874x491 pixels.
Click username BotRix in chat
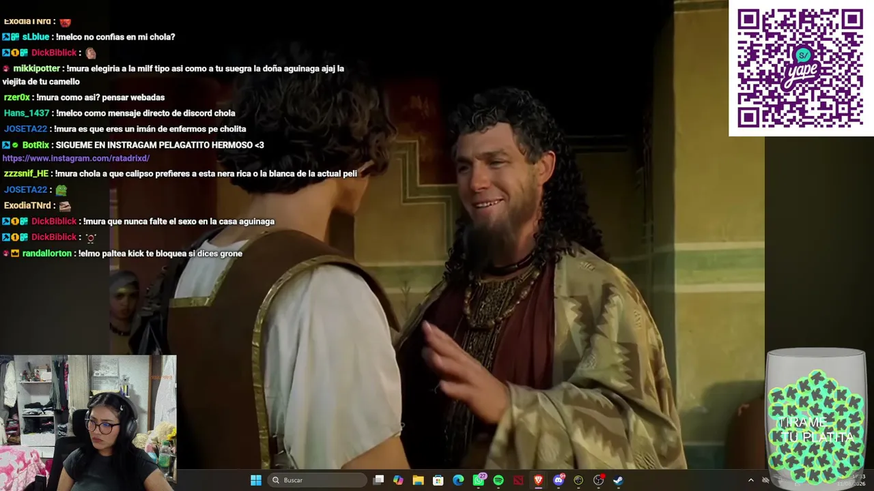36,145
